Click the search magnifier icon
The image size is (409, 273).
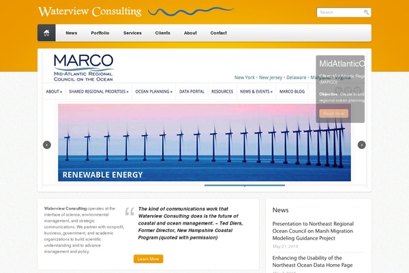coord(366,12)
